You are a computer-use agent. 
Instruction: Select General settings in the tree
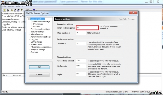coord(37,19)
